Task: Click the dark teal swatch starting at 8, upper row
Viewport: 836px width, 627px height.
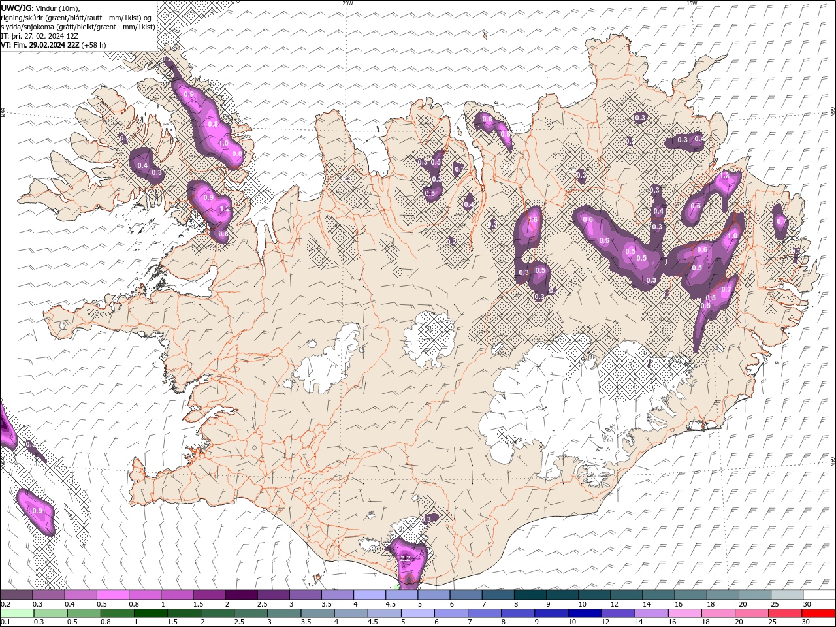Action: pos(530,595)
